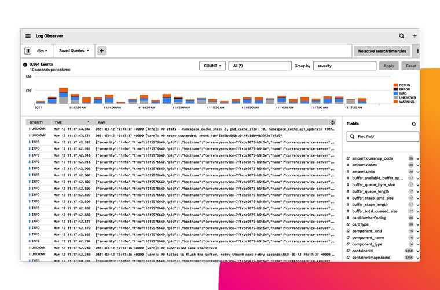Open the hamburger navigation menu
This screenshot has height=290, width=440.
(x=28, y=36)
